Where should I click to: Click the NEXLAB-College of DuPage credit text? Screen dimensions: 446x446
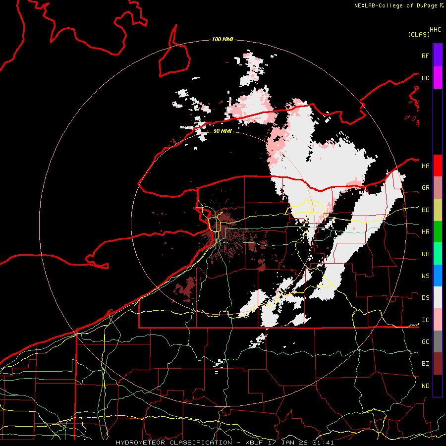click(x=395, y=5)
